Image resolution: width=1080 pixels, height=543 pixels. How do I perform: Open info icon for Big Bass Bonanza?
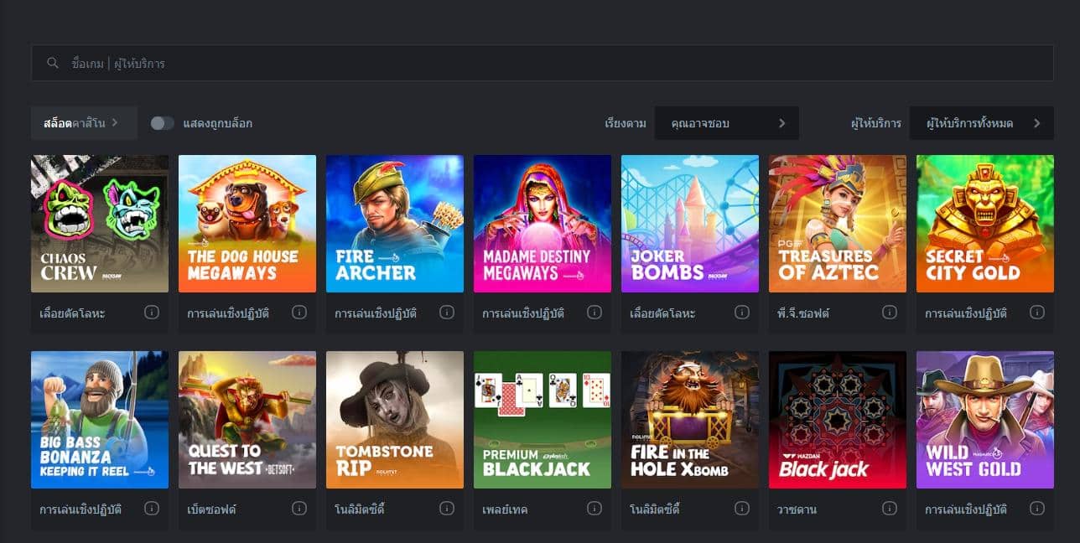click(x=152, y=509)
